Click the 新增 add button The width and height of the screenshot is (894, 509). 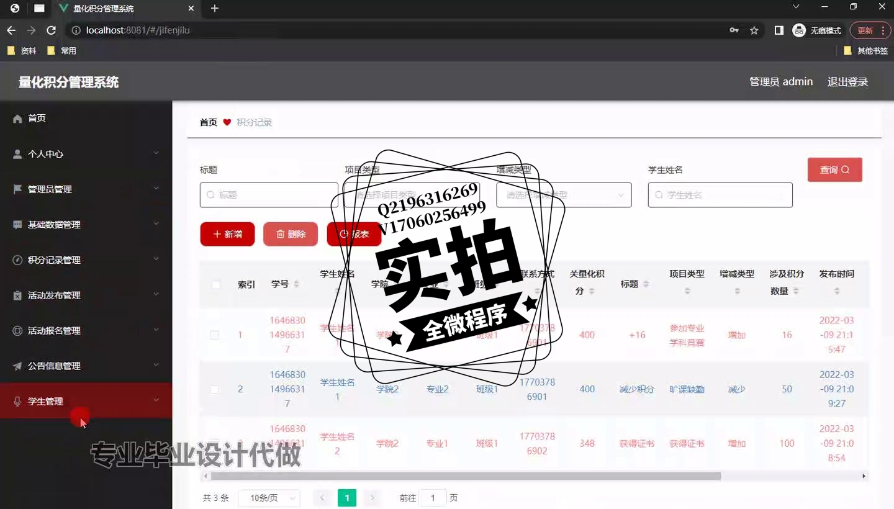227,234
